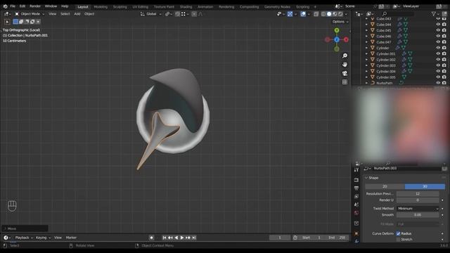Image resolution: width=450 pixels, height=253 pixels.
Task: Switch to the Shading workspace tab
Action: 186,7
